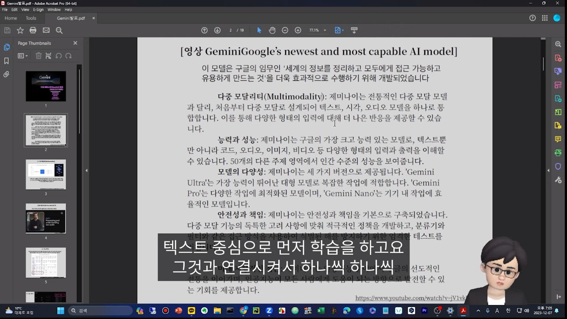
Task: Open the taskbar weather widget
Action: click(x=19, y=311)
